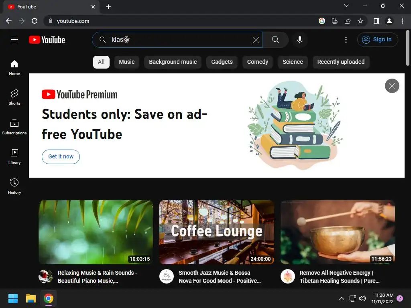Select the Science filter chip
This screenshot has height=308, width=411.
(293, 62)
